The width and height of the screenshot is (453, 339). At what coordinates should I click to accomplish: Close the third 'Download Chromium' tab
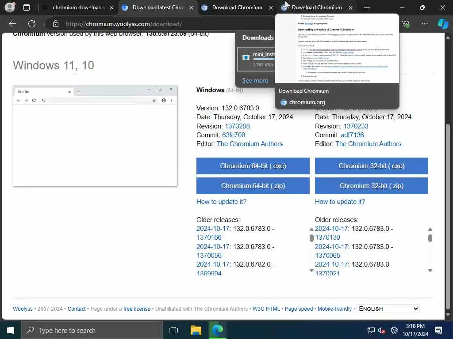pos(271,8)
